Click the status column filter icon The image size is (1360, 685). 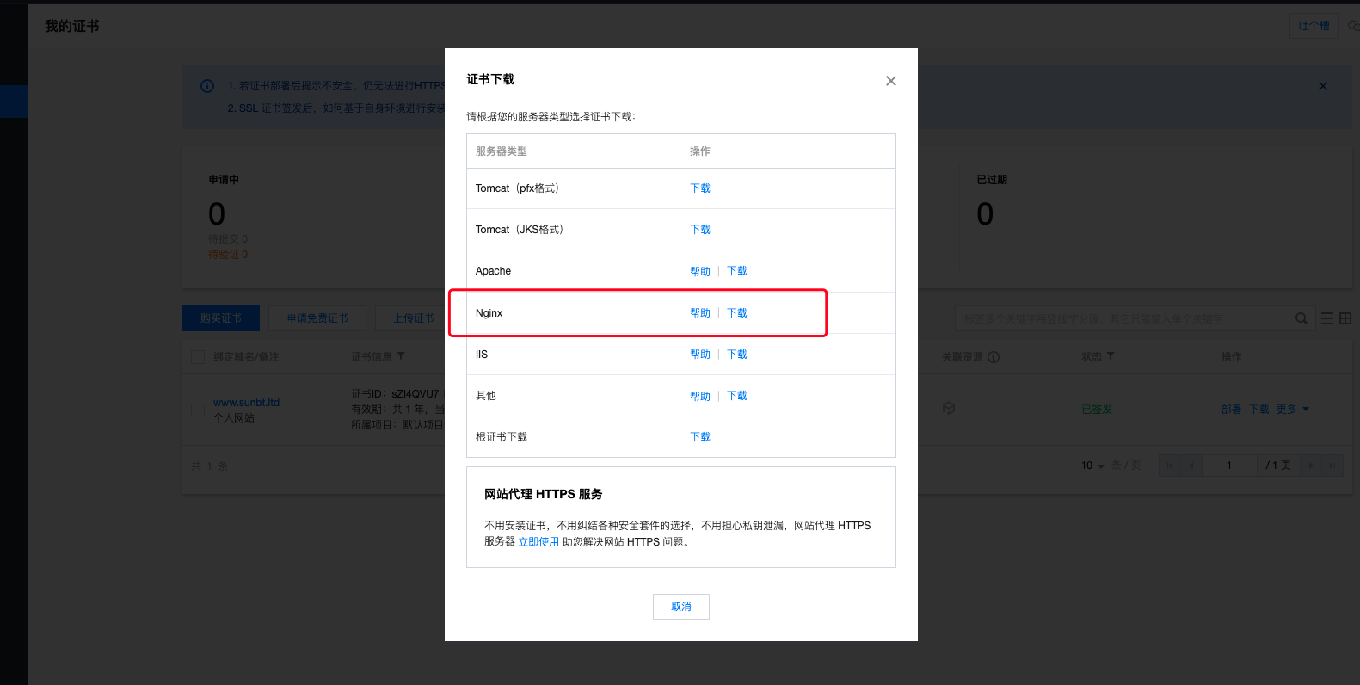point(1111,356)
